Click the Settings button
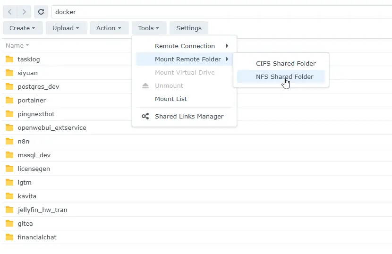The image size is (392, 254). click(188, 28)
